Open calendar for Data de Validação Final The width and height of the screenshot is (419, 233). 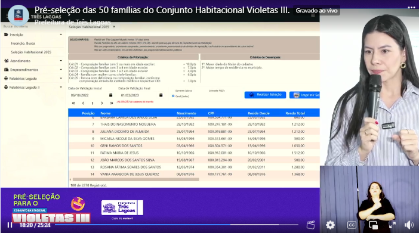click(x=161, y=95)
